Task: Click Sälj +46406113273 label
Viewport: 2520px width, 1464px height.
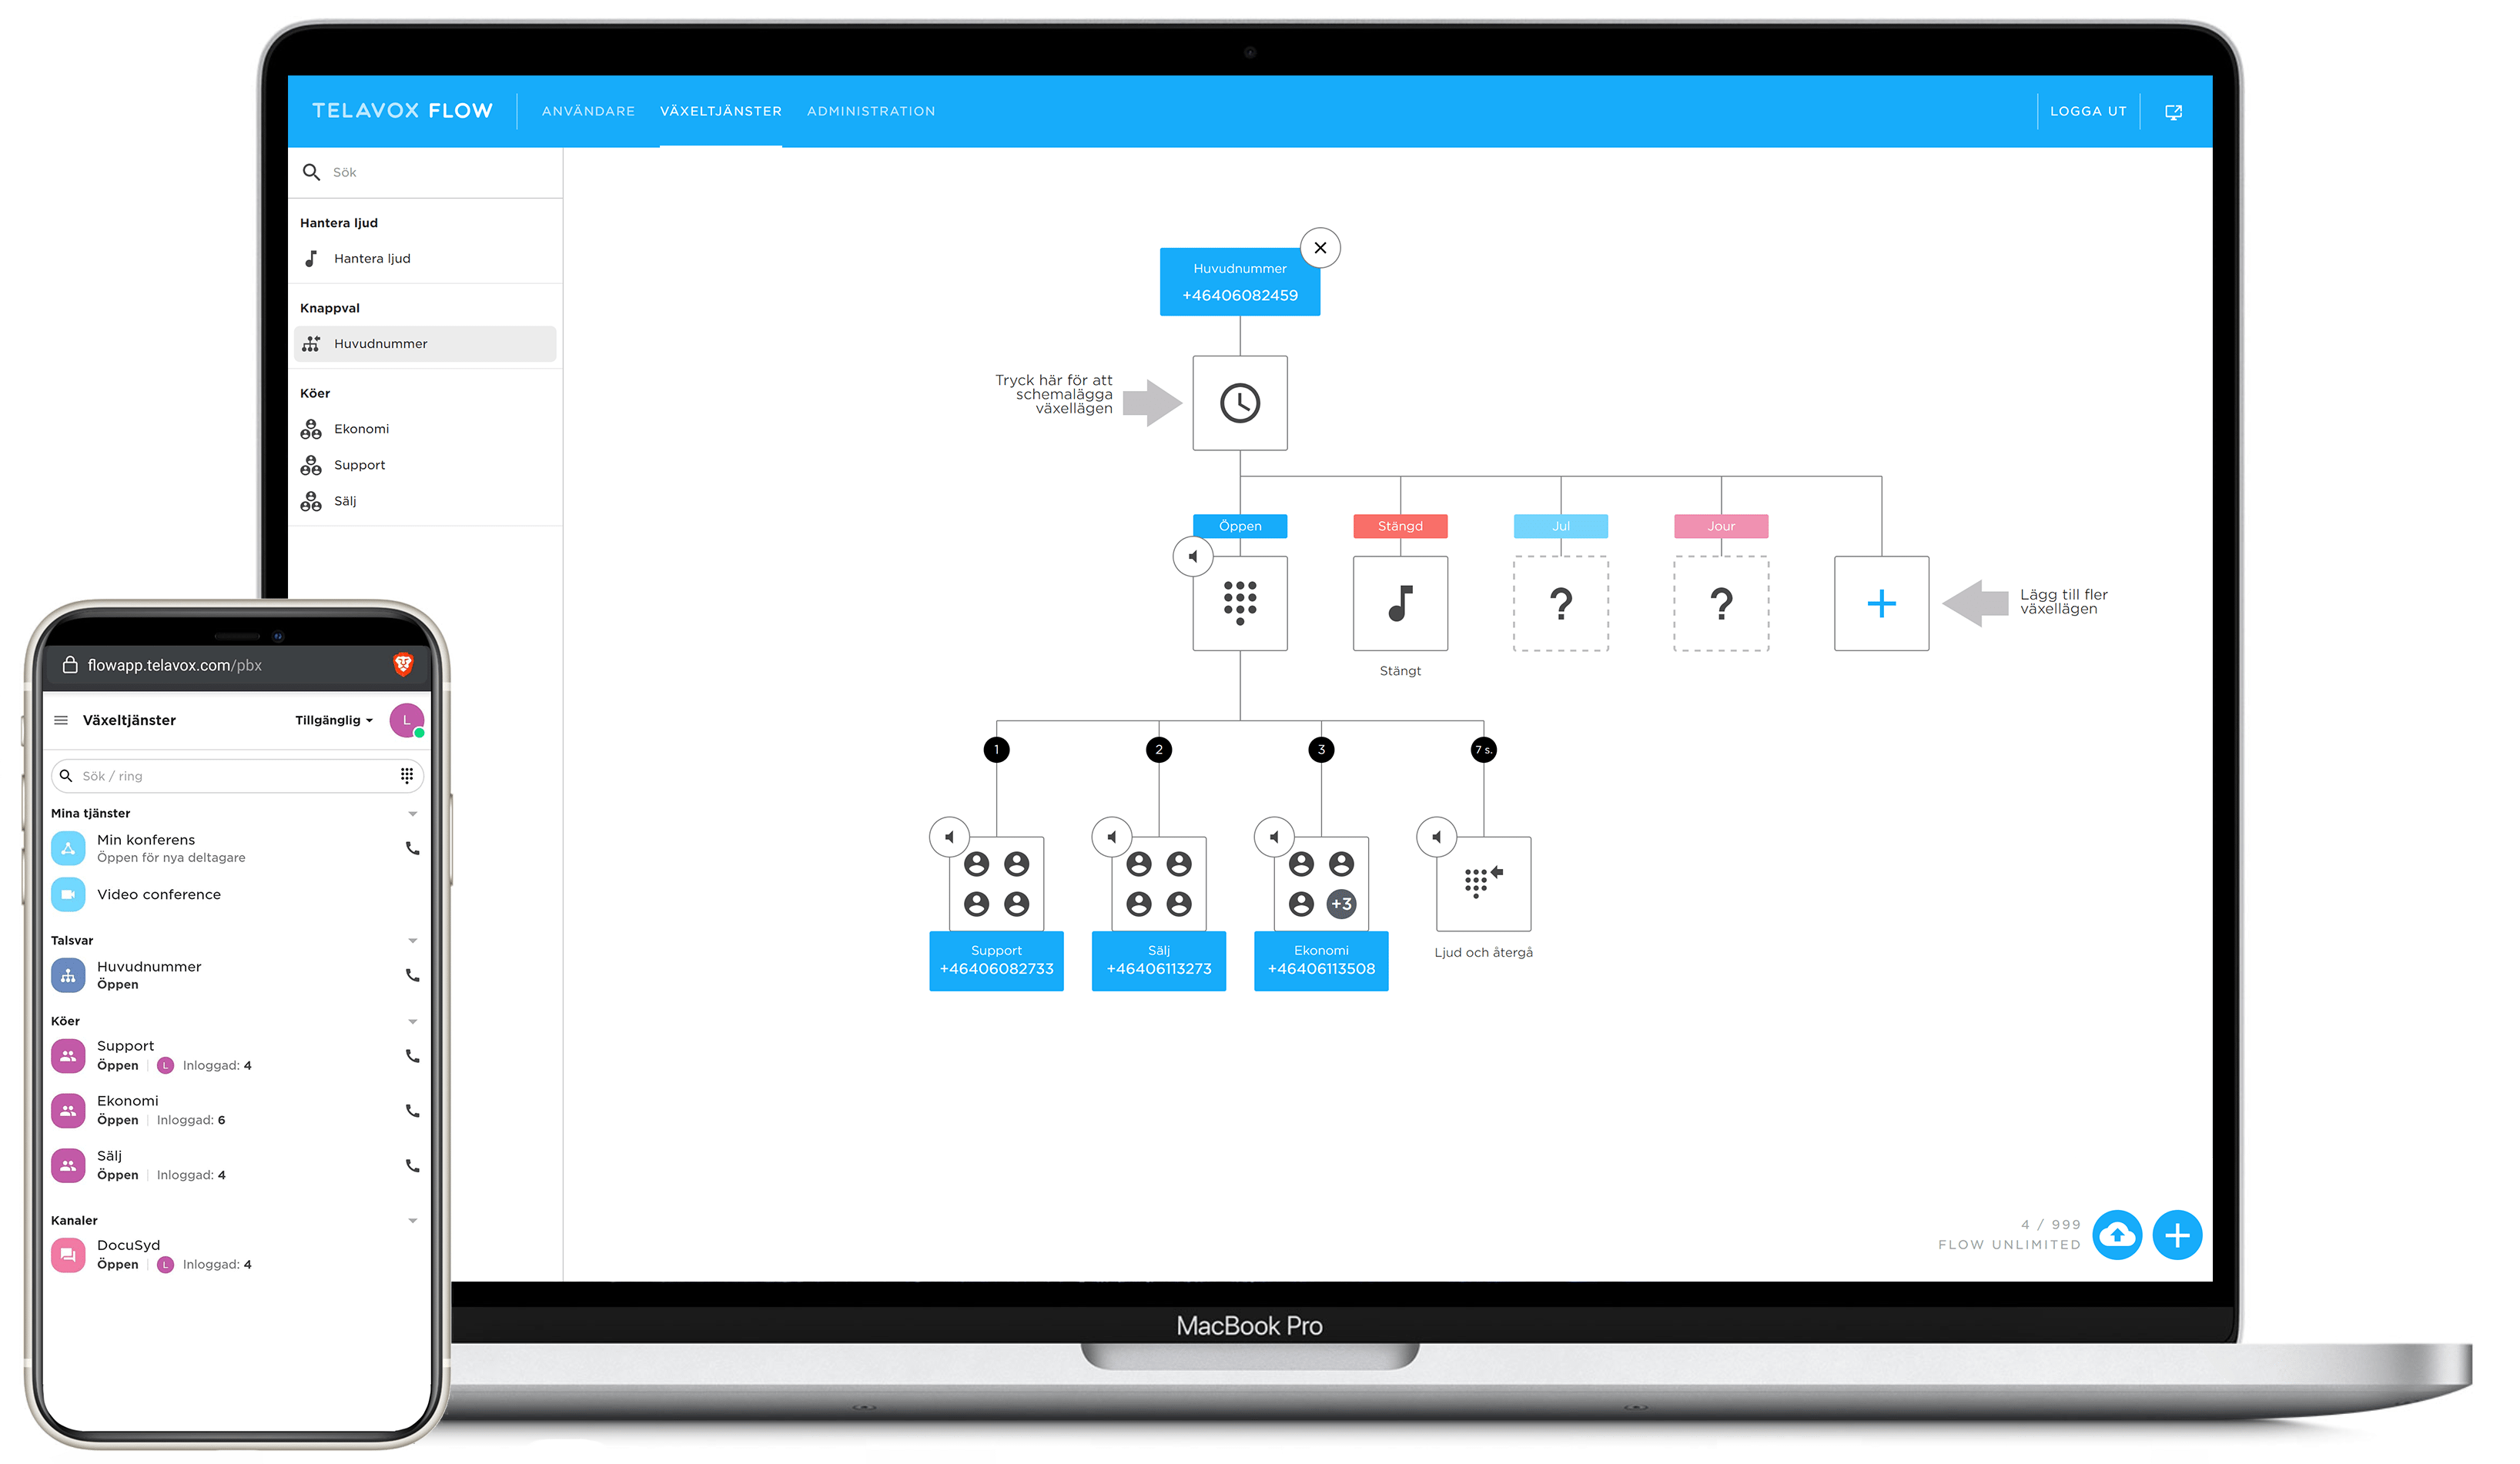Action: tap(1159, 960)
